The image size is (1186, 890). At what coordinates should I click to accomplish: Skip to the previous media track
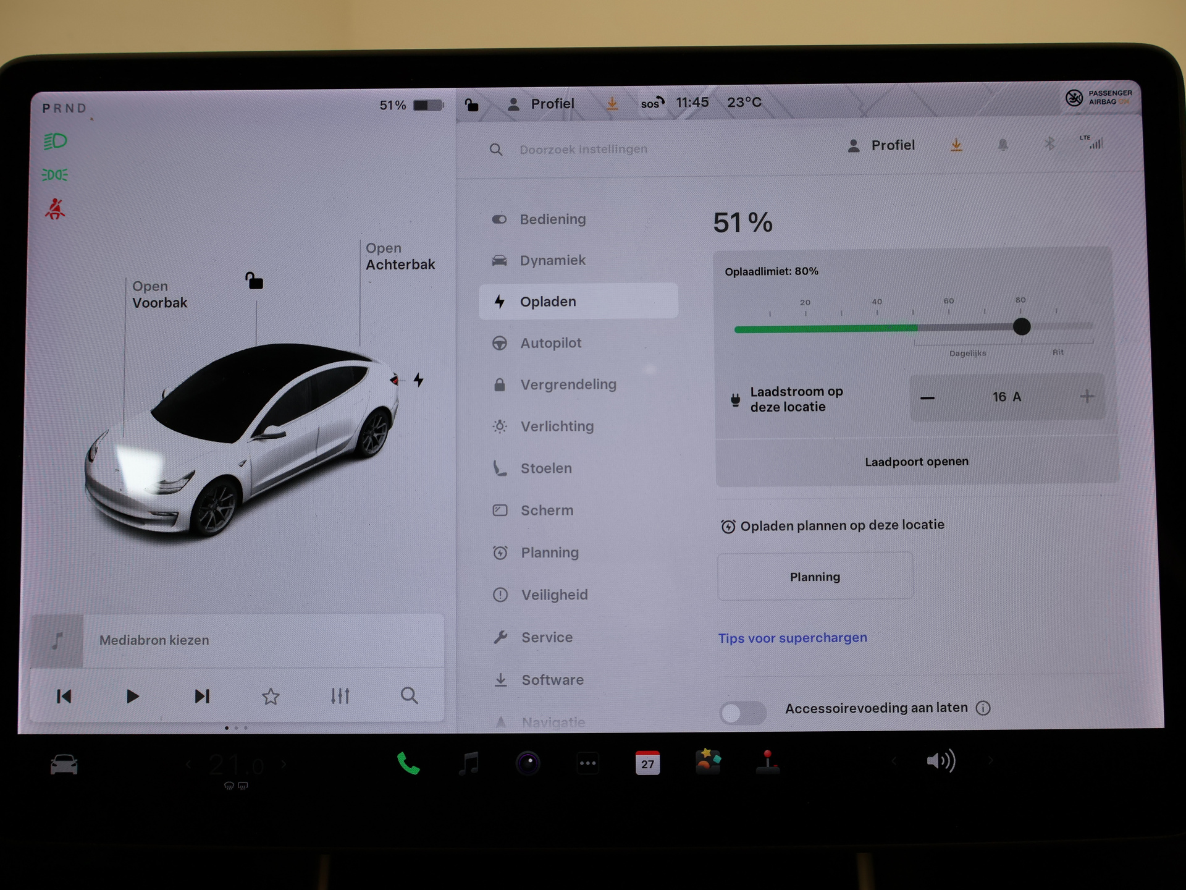[64, 697]
